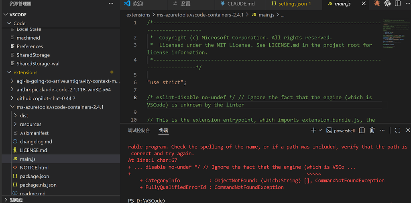Viewport: 411px width, 203px height.
Task: Collapse the extensions folder
Action: point(9,72)
